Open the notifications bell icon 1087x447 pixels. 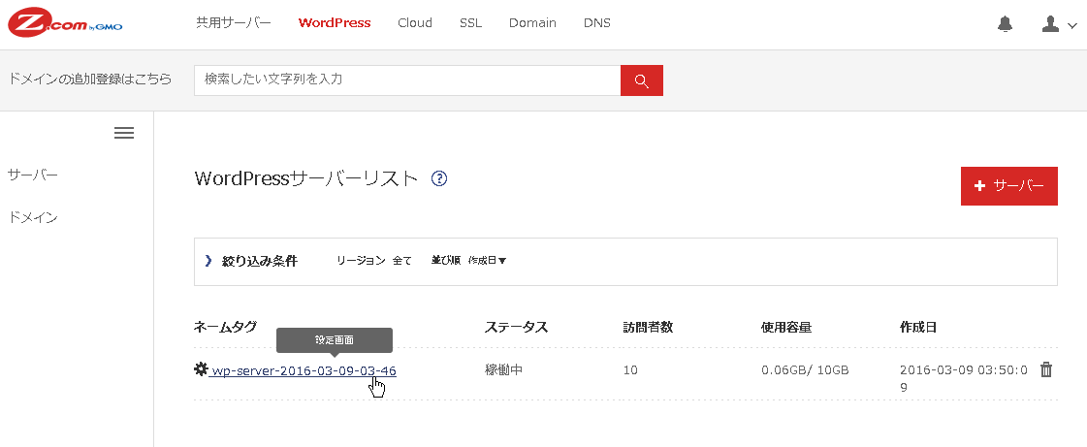(1005, 24)
